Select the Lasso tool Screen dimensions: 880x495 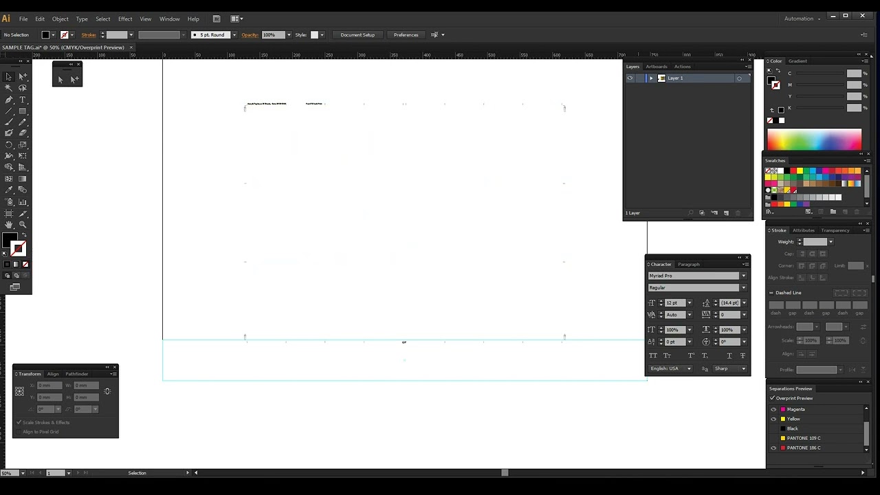tap(23, 88)
